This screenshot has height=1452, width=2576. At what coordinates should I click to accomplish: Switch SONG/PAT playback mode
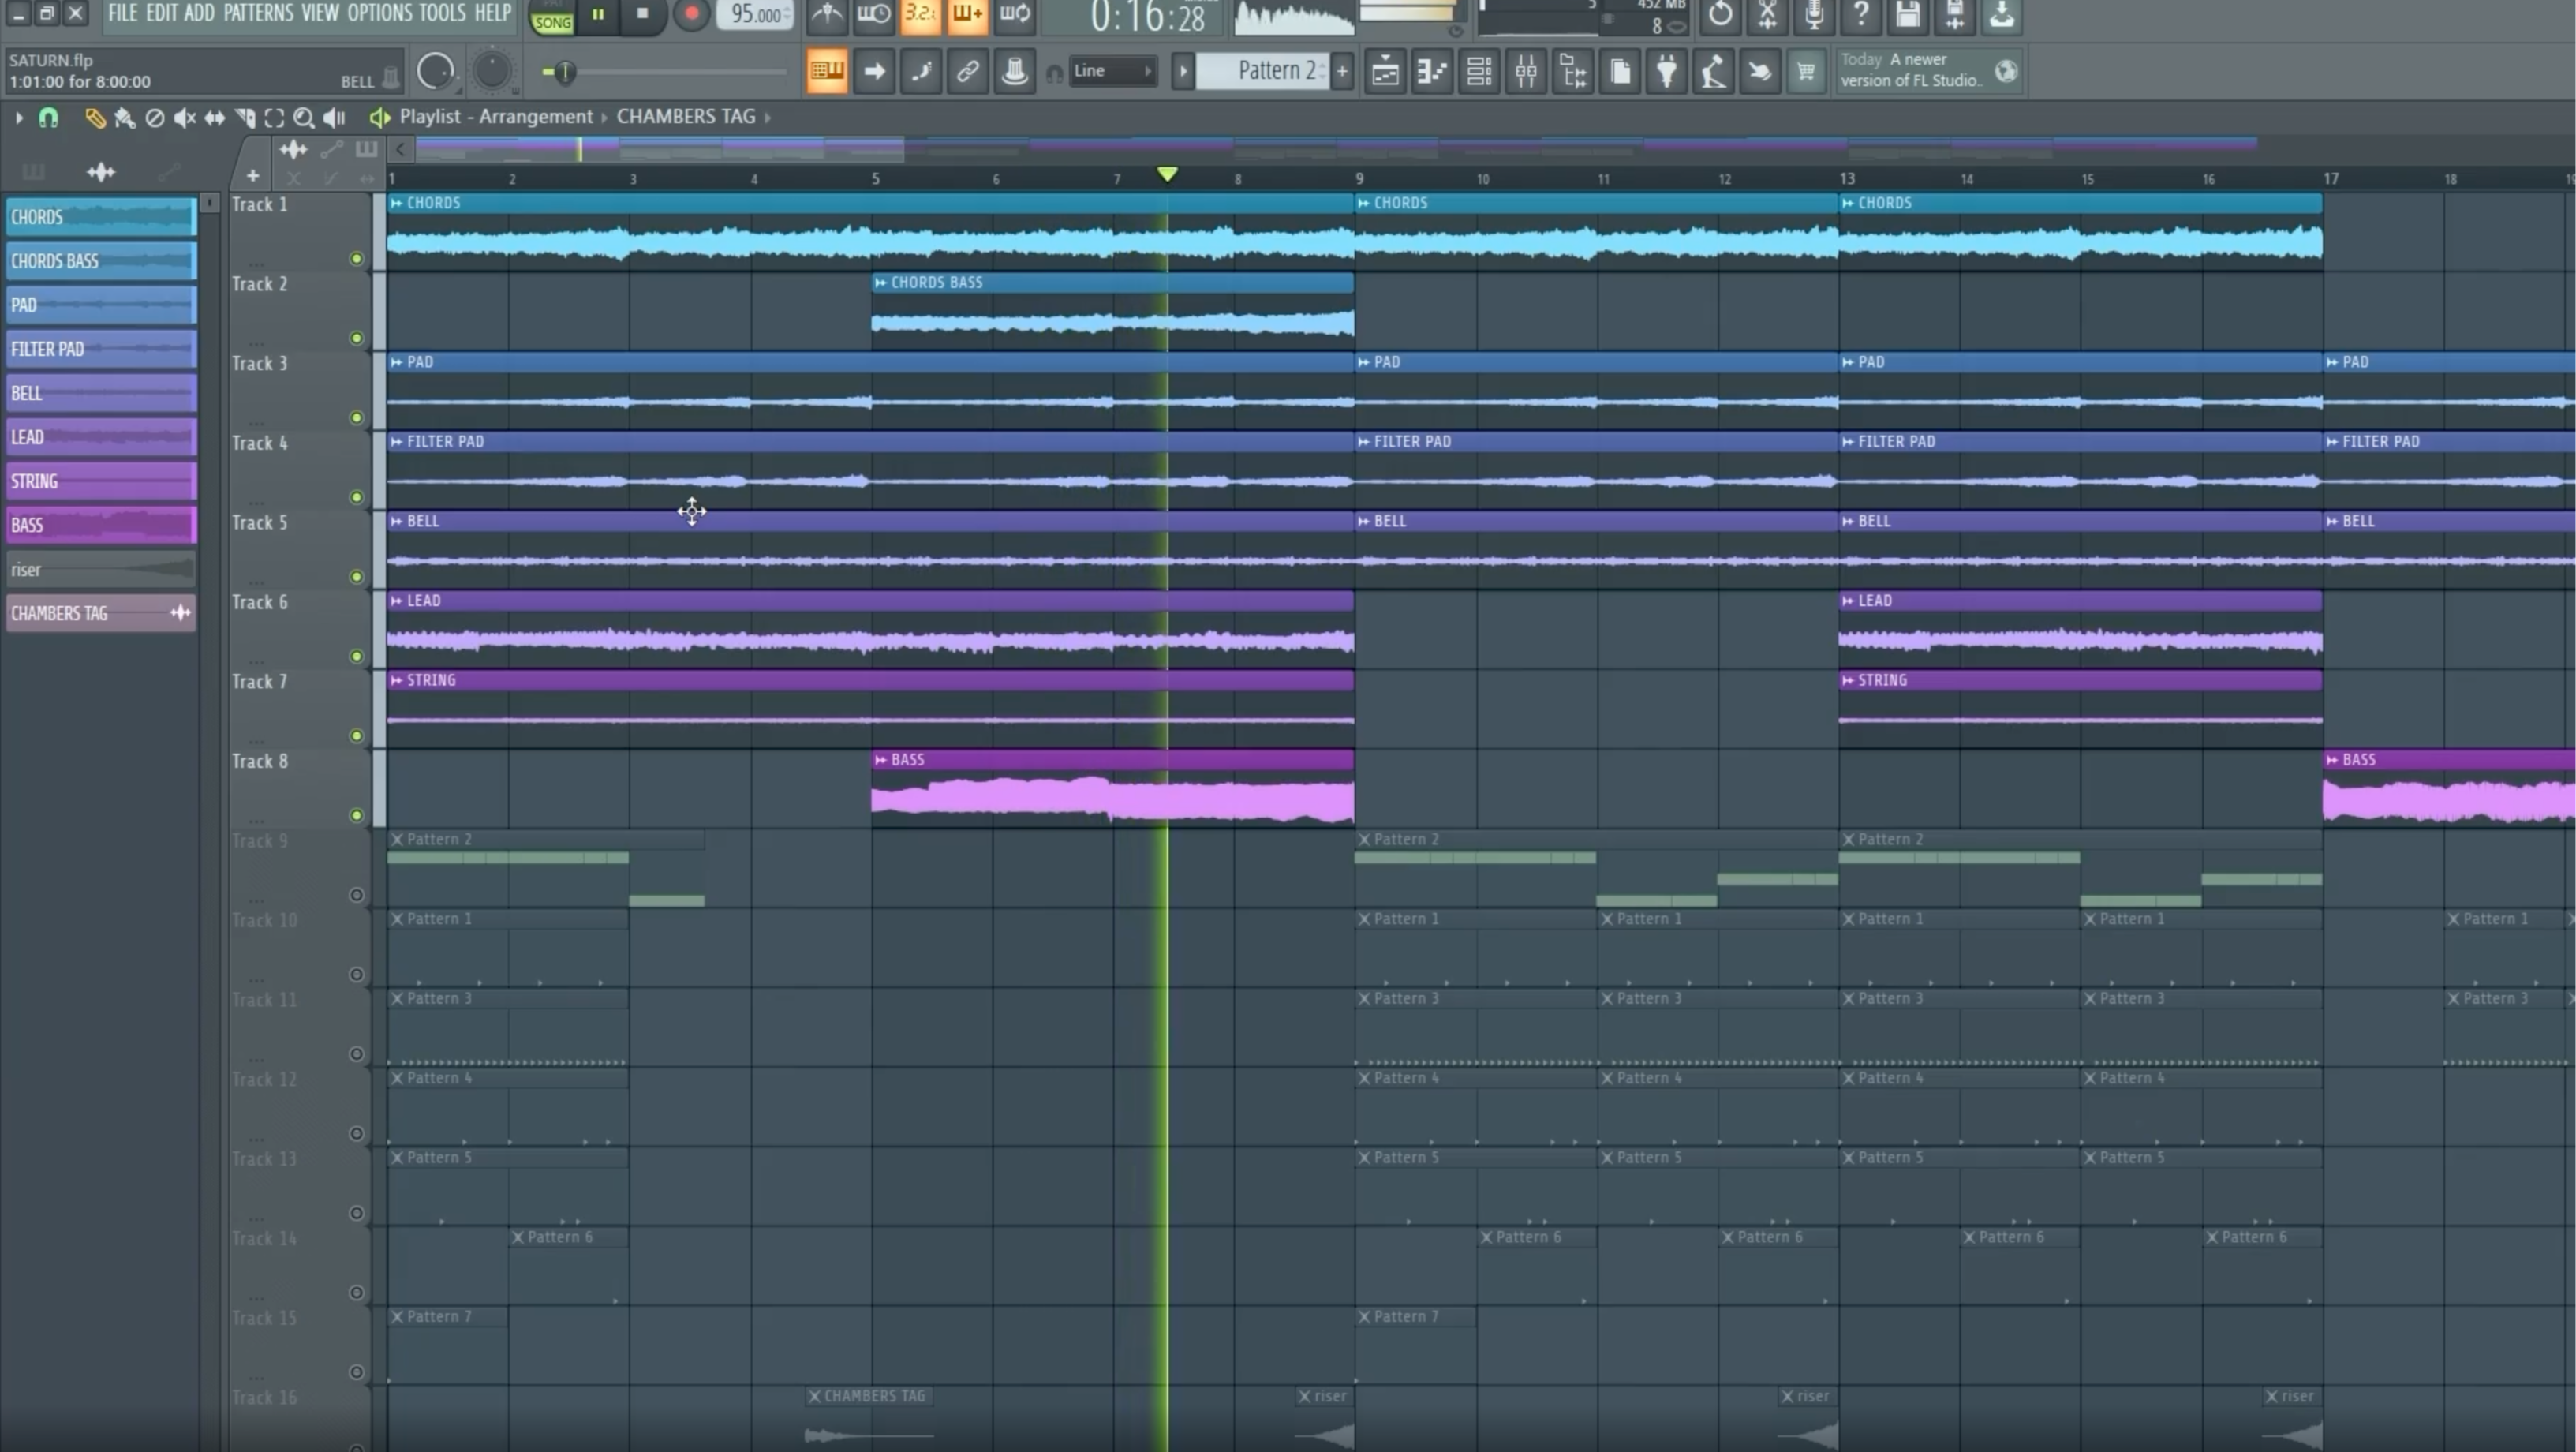(552, 18)
